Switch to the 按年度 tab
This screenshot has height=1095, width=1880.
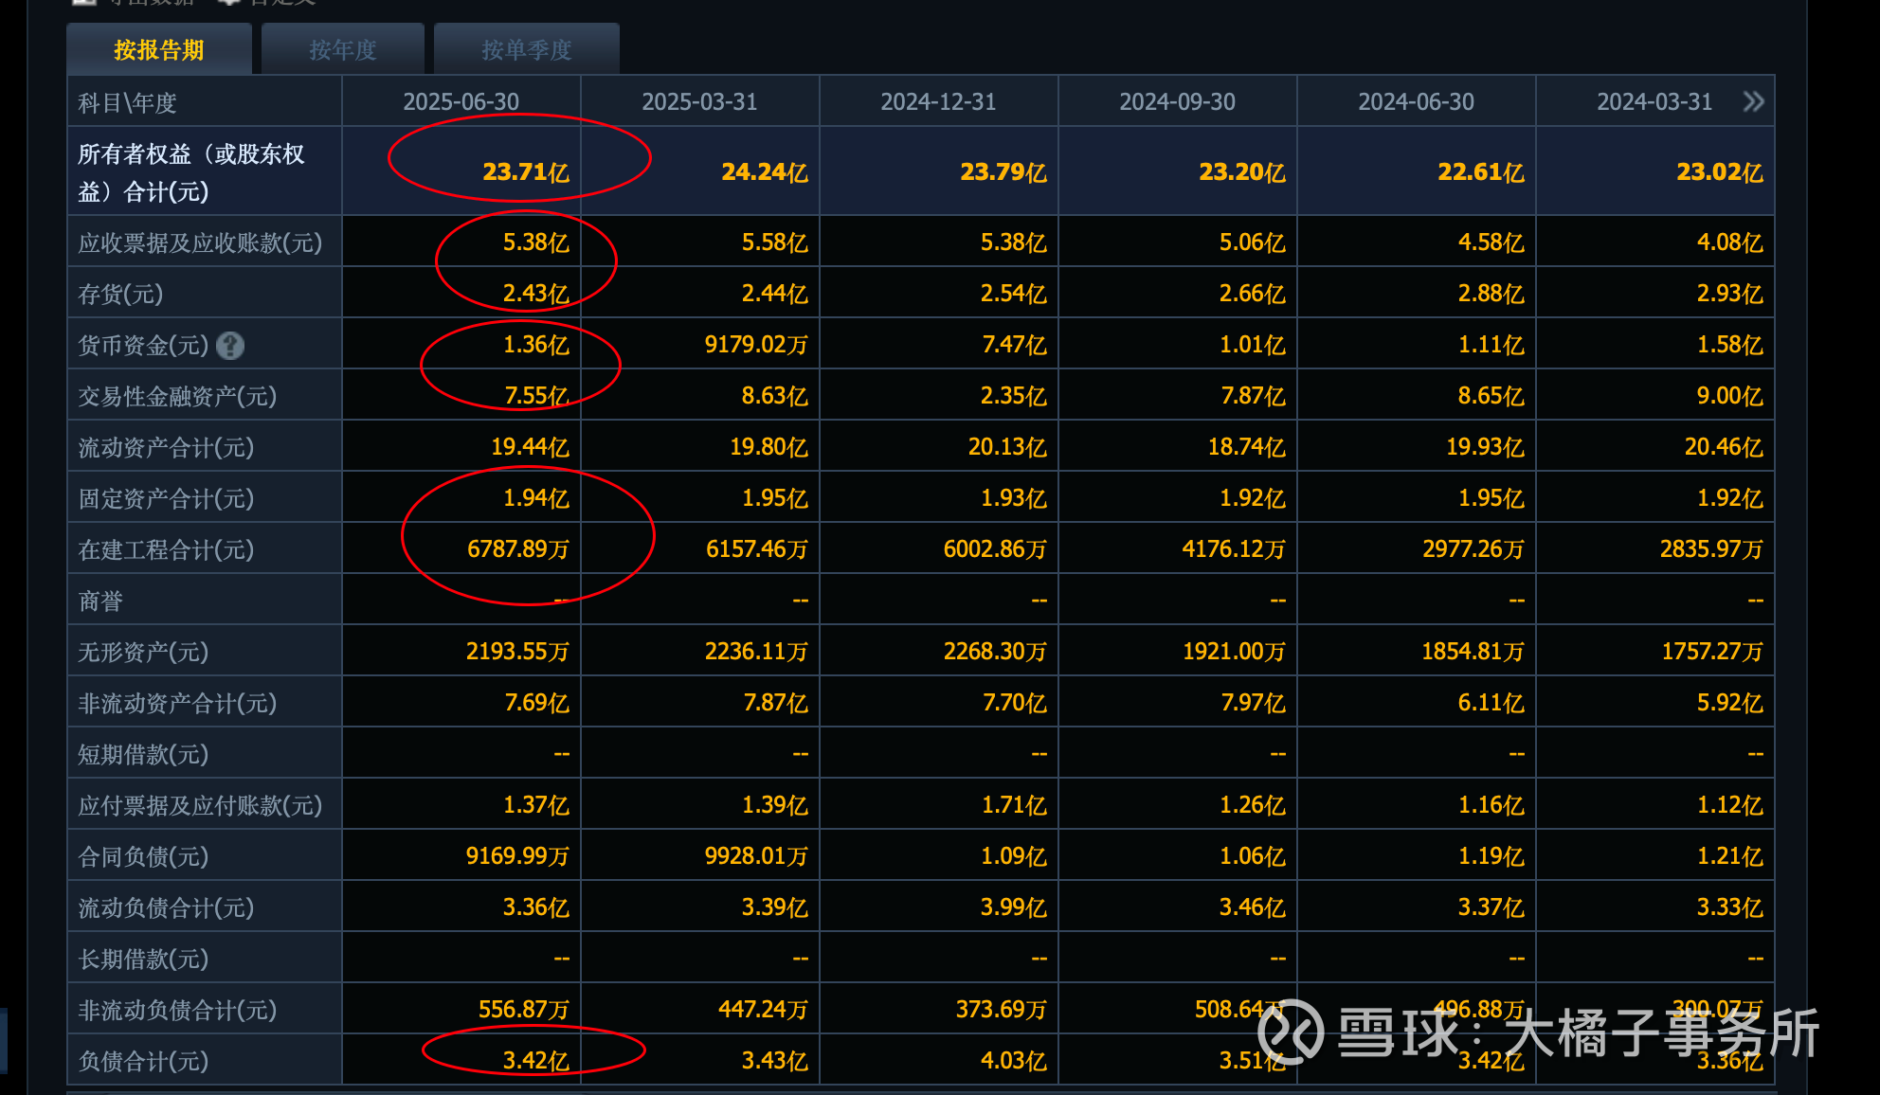[x=343, y=50]
